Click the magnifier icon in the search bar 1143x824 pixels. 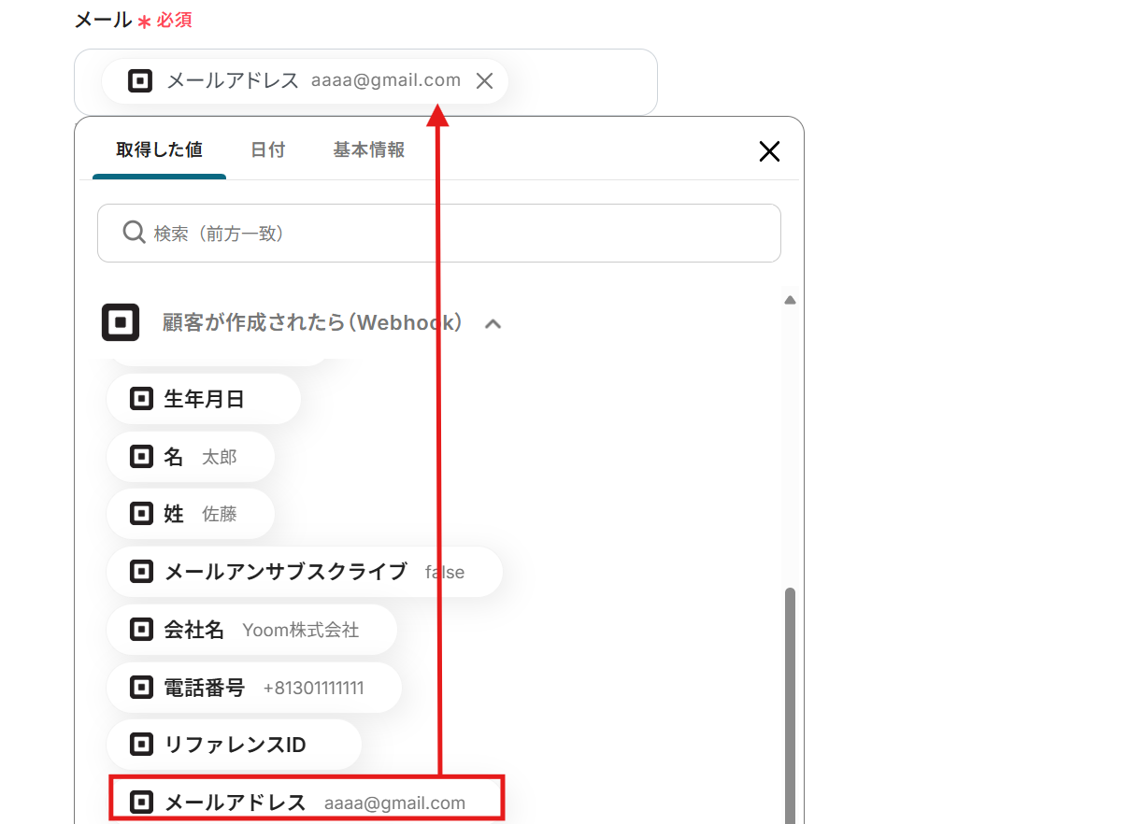tap(134, 232)
